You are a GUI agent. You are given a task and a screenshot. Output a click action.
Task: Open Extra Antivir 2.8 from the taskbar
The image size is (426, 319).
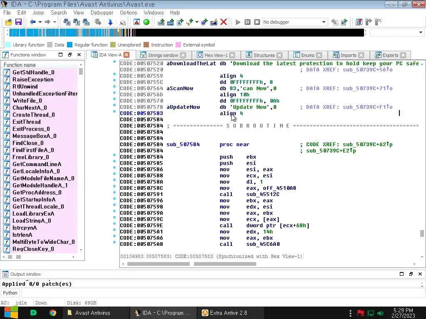pyautogui.click(x=228, y=313)
